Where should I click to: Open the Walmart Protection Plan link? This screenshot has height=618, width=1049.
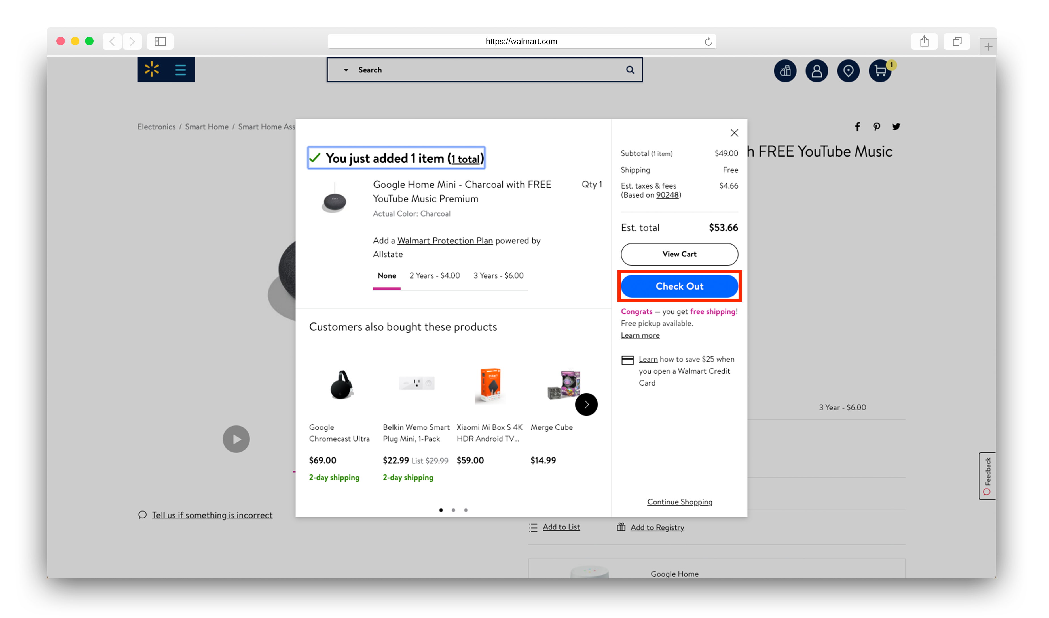pos(445,241)
